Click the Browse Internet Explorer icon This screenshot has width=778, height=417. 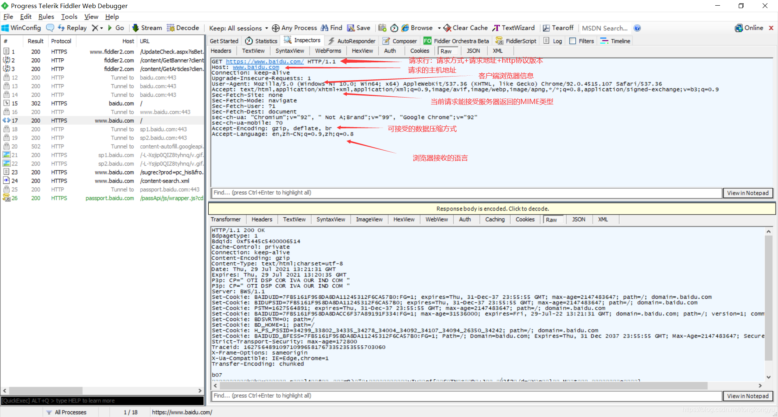[x=405, y=28]
